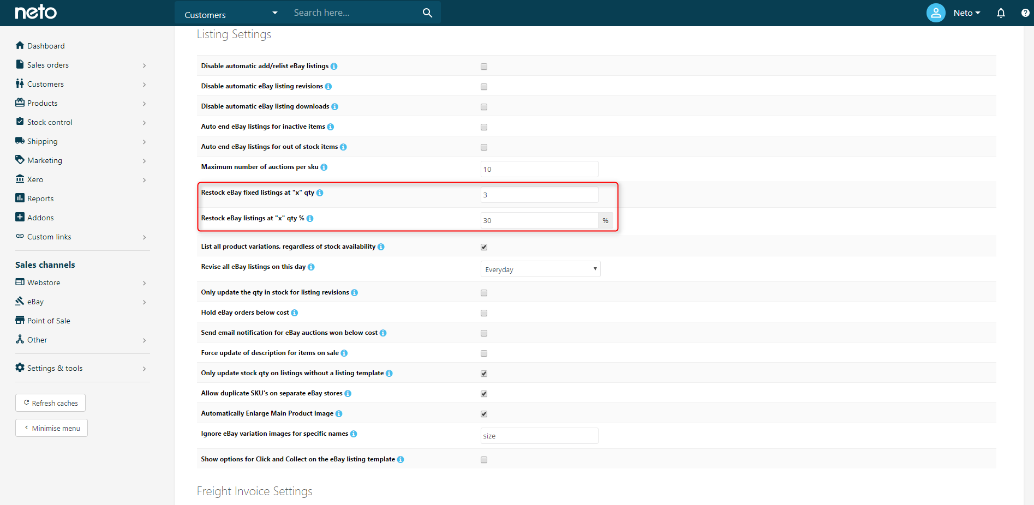Click the Settings & tools gear icon
This screenshot has width=1034, height=505.
[20, 368]
